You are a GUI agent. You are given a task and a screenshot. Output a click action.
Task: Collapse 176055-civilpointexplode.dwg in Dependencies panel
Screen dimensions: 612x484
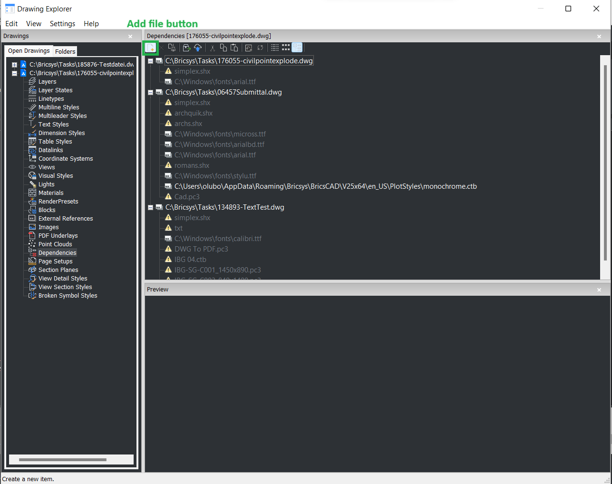click(150, 61)
